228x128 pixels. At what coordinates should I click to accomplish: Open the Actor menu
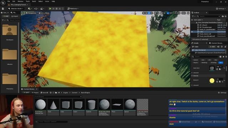click(47, 1)
